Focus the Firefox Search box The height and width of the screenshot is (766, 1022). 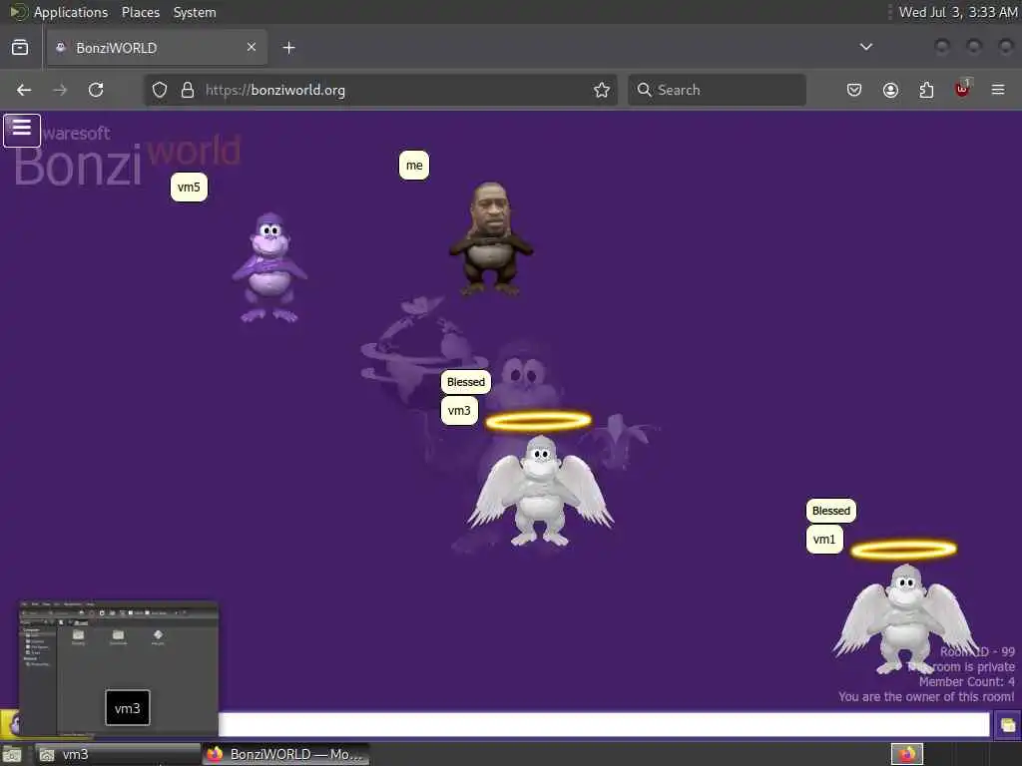click(717, 90)
